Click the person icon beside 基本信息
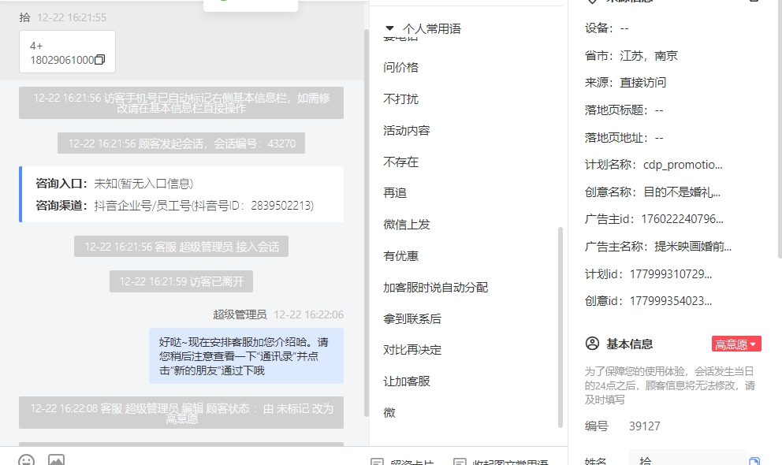The height and width of the screenshot is (465, 782). [592, 344]
